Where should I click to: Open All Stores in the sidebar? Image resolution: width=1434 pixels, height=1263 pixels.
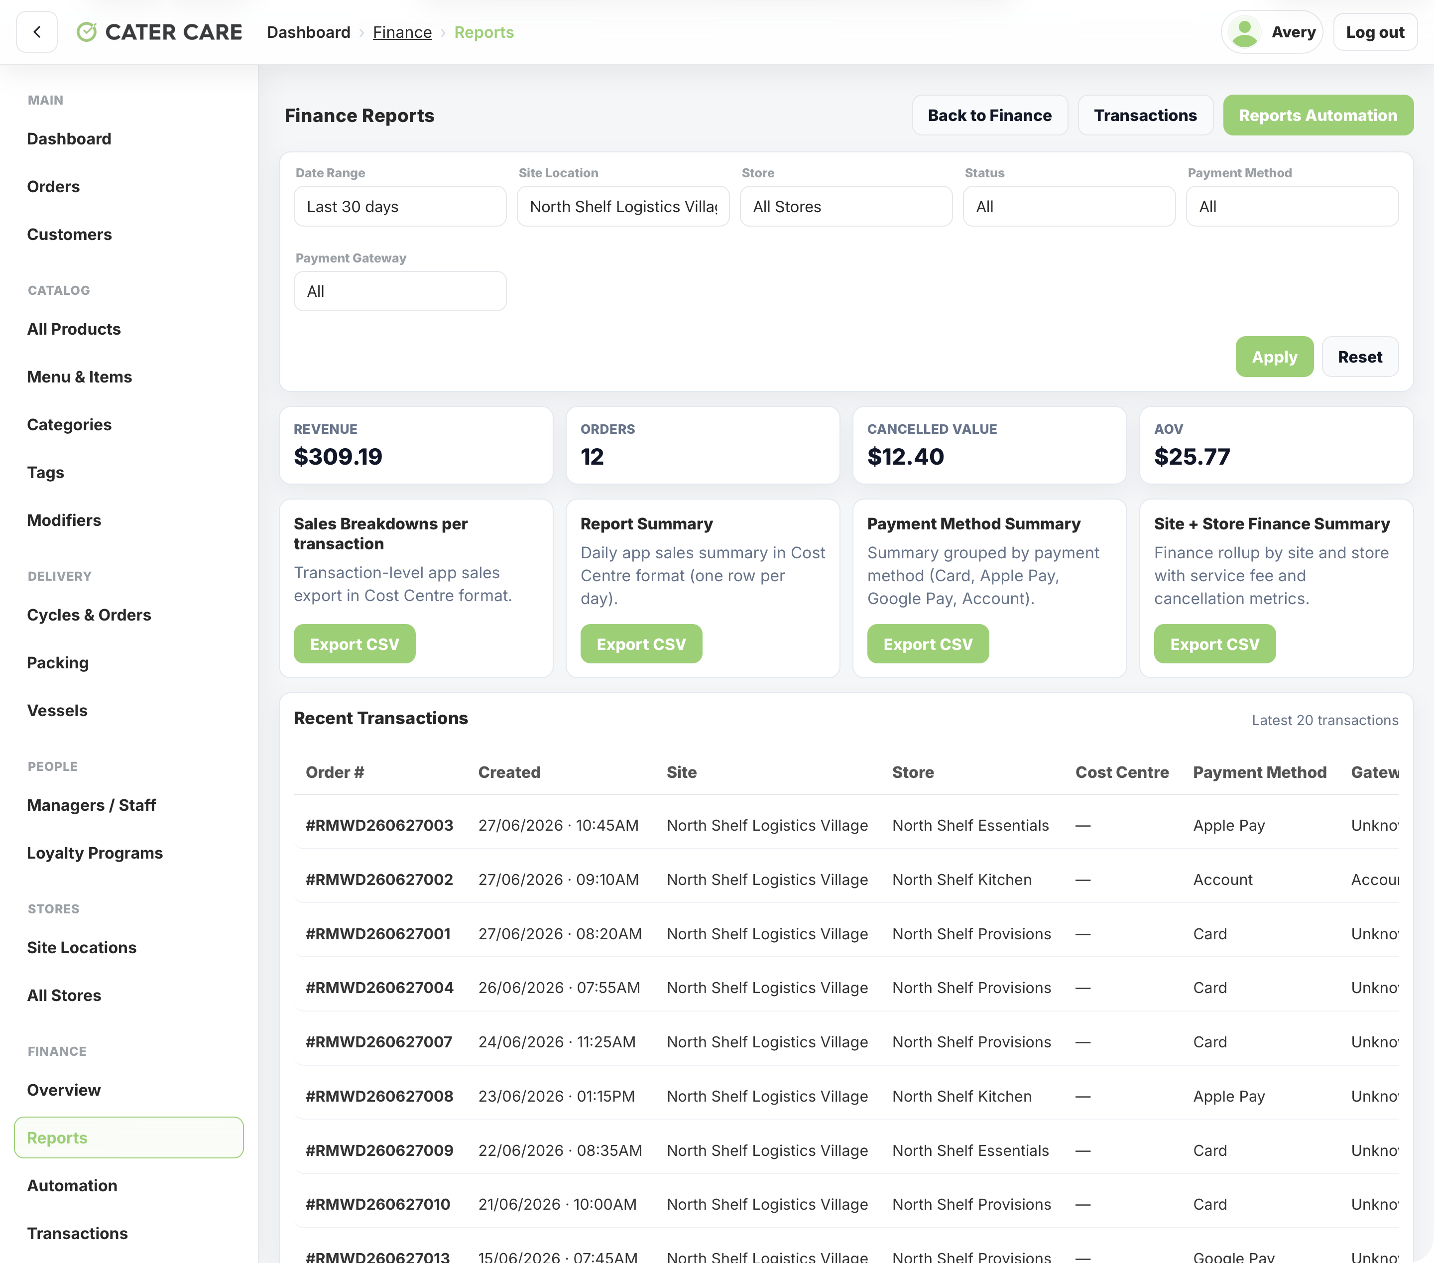point(64,995)
